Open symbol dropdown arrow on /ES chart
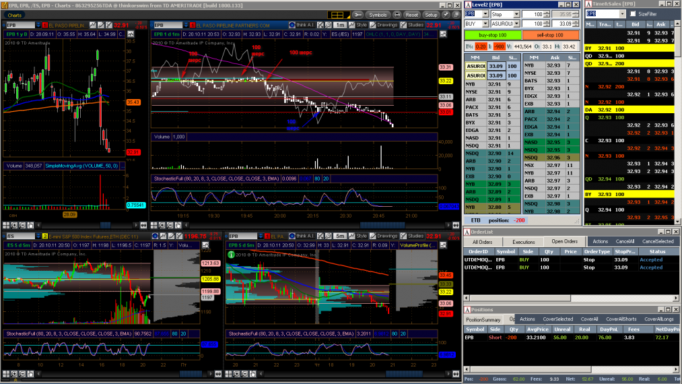682x384 pixels. click(38, 236)
